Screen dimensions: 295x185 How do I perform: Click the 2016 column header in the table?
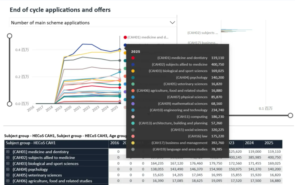coord(114,143)
